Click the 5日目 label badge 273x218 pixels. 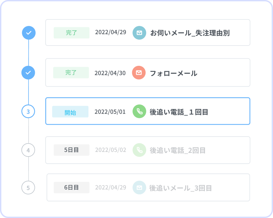72,150
